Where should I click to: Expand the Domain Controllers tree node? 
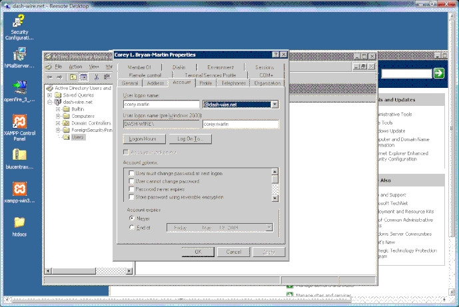[x=58, y=123]
